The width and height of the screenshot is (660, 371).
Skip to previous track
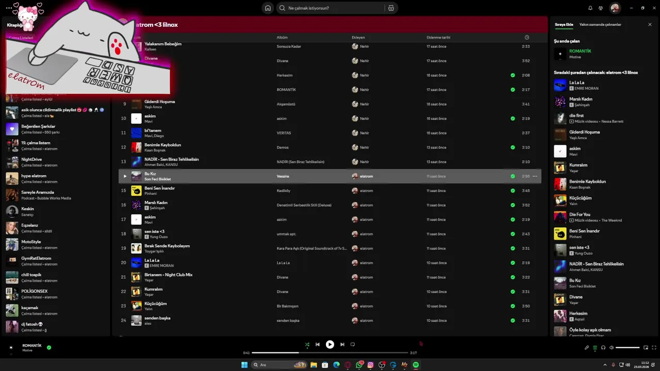point(318,344)
